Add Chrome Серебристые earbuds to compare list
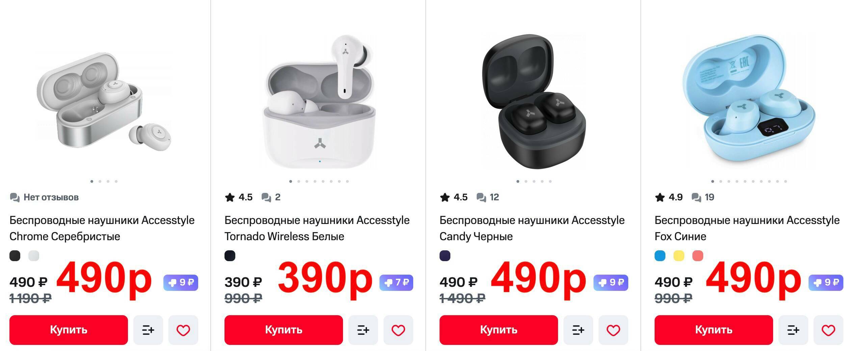844x351 pixels. pos(148,330)
